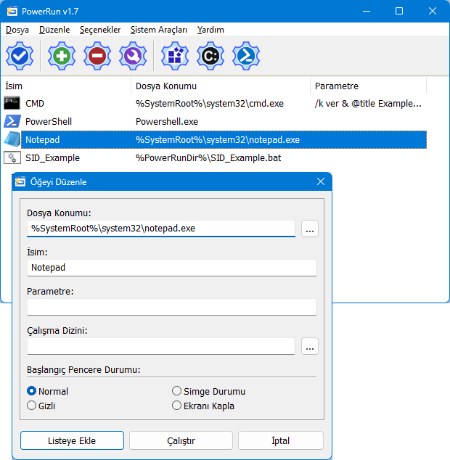Image resolution: width=450 pixels, height=460 pixels.
Task: Click the red minus remove-item icon
Action: click(x=97, y=56)
